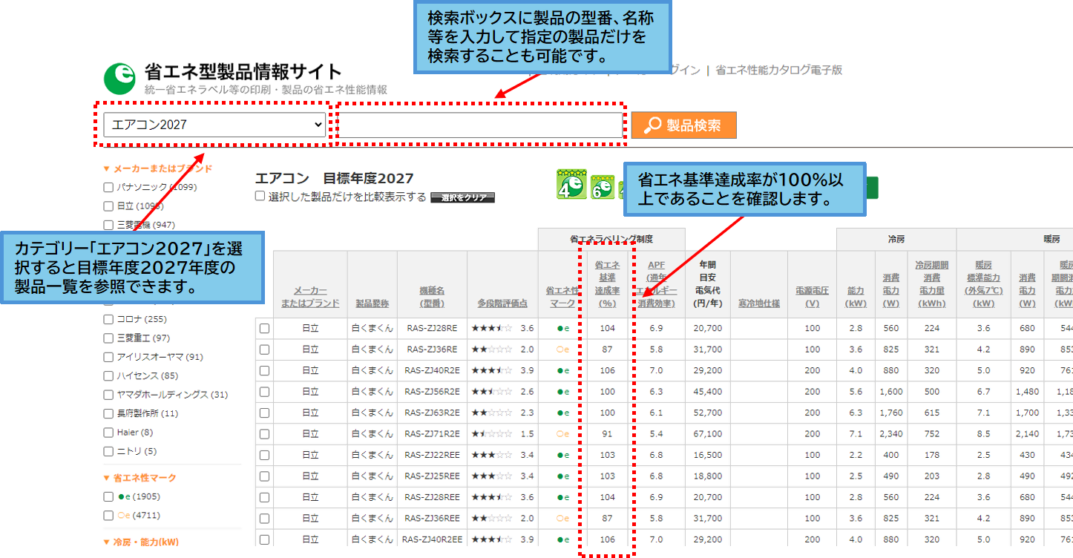Image resolution: width=1073 pixels, height=558 pixels.
Task: Click the 6-star energy label icon
Action: tap(603, 188)
